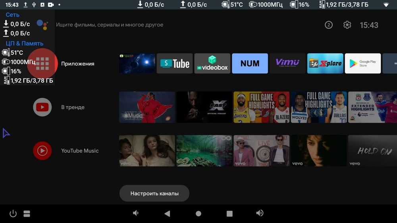
Task: Tap the 'Сеть' overlay header
Action: (x=12, y=15)
